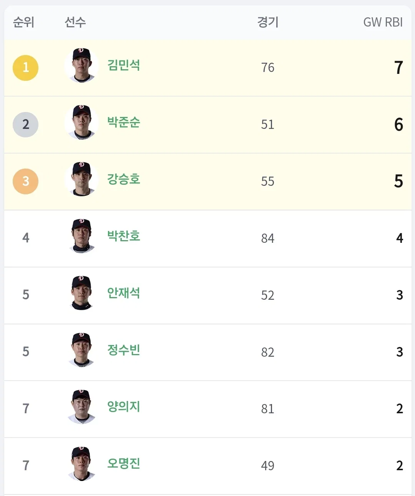Click the silver rank 2 badge
The height and width of the screenshot is (496, 415).
point(26,125)
